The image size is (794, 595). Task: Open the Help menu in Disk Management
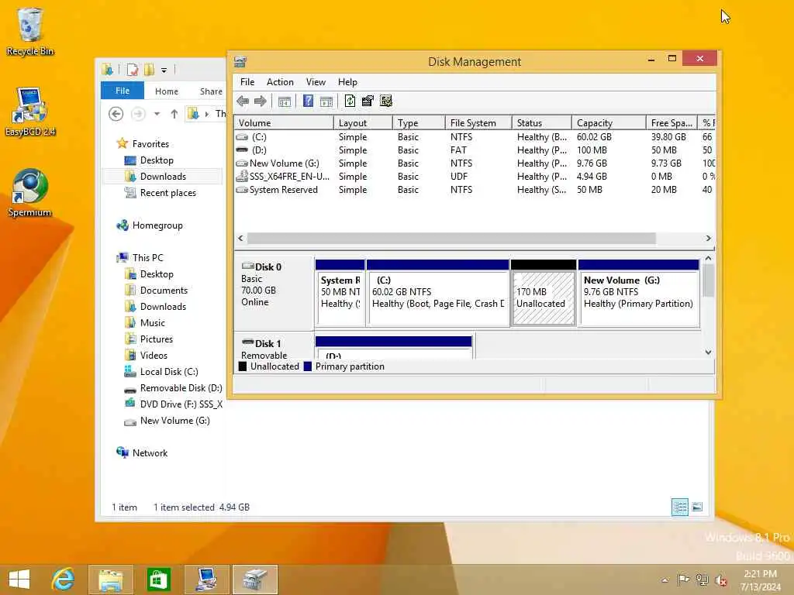(x=347, y=82)
